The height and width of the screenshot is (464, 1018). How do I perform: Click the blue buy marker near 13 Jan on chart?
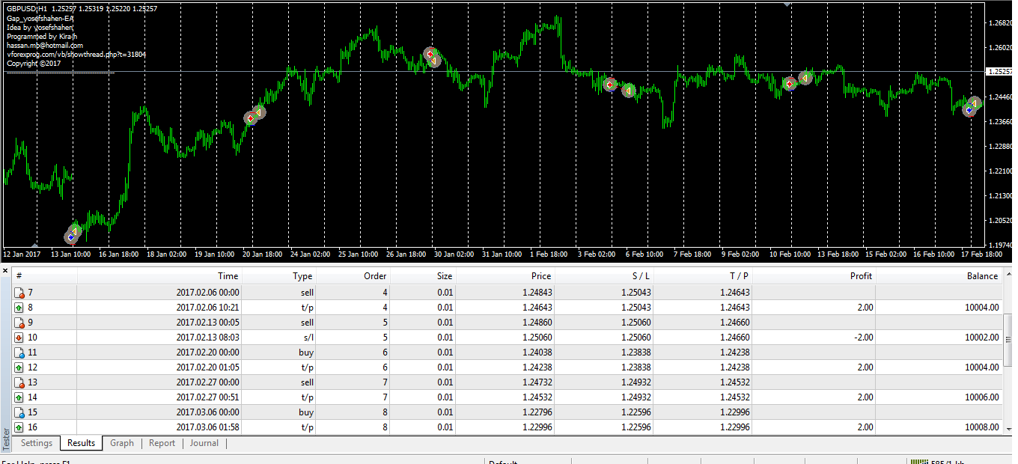pyautogui.click(x=70, y=237)
